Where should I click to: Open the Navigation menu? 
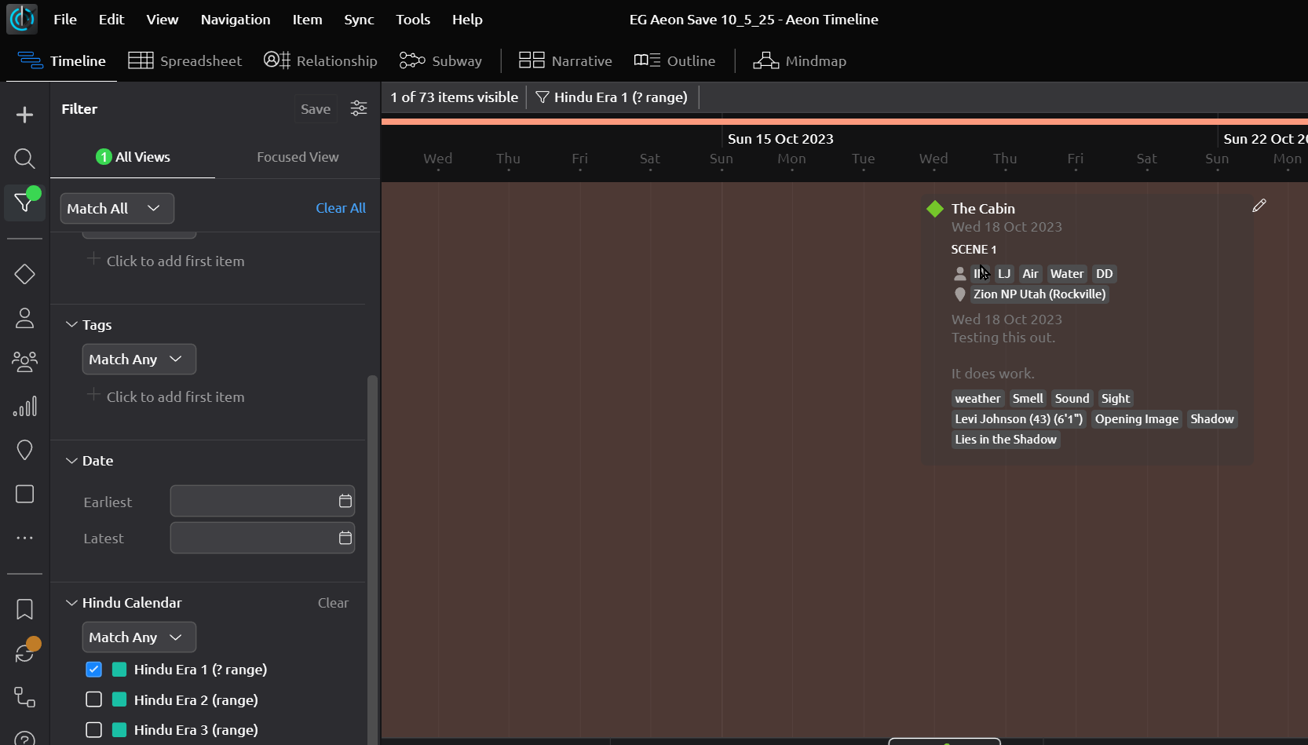tap(235, 20)
